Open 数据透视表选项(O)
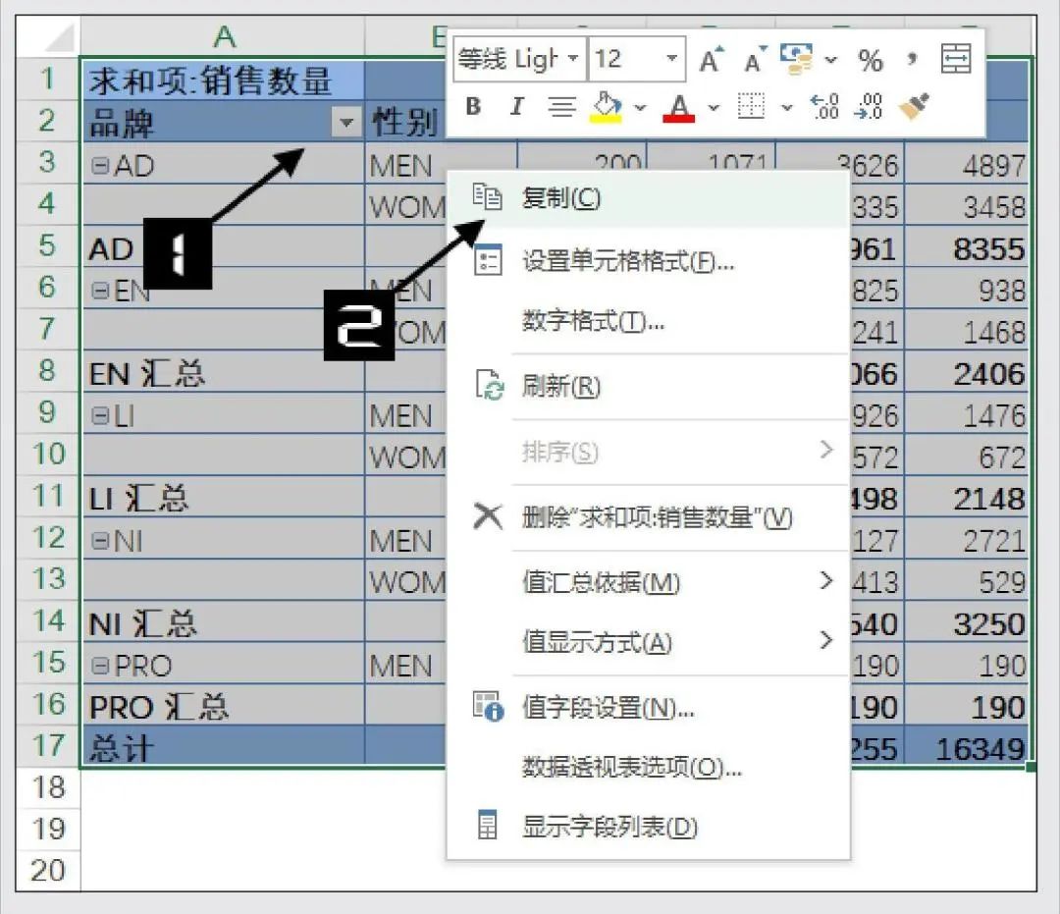The height and width of the screenshot is (914, 1060). point(648,767)
